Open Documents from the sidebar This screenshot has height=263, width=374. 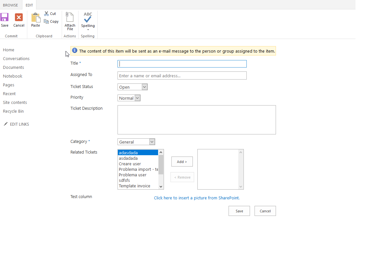point(13,67)
